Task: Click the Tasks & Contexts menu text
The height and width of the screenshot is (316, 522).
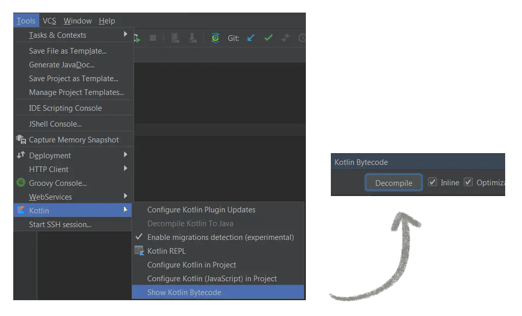Action: click(x=58, y=35)
